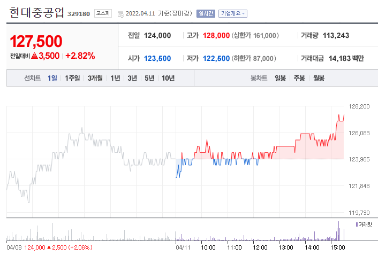Click the 10:00 time axis label

pyautogui.click(x=208, y=247)
